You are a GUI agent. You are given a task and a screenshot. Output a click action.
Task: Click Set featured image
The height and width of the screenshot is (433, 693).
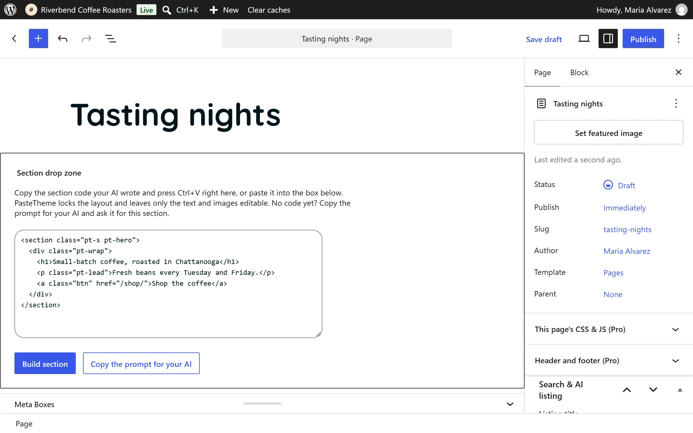pos(609,133)
